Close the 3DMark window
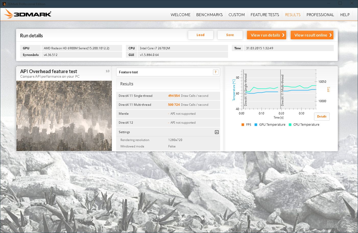This screenshot has height=233, width=358. [352, 3]
